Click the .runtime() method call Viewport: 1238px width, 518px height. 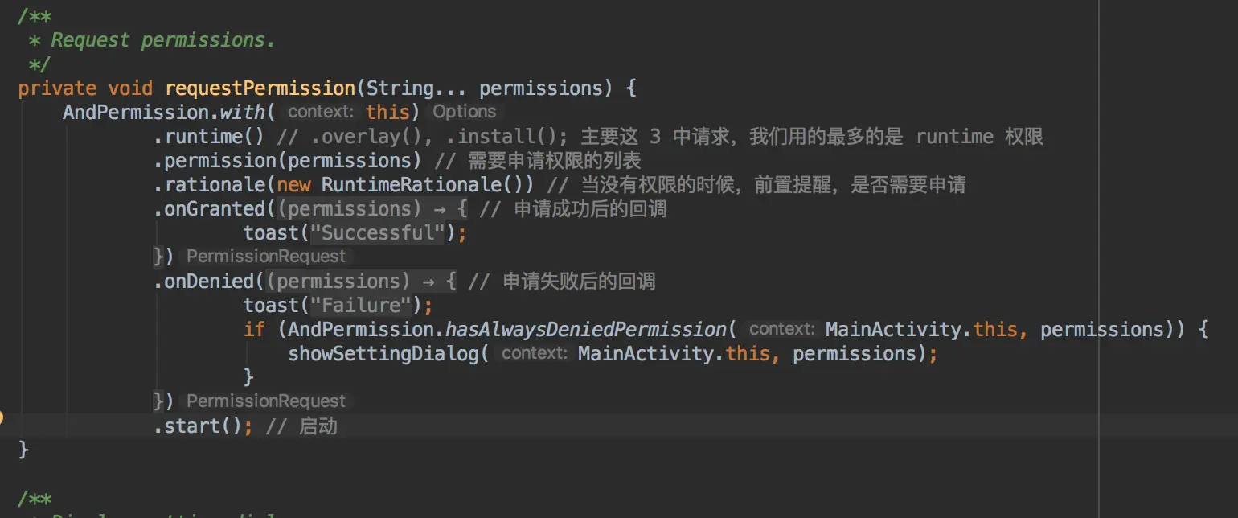coord(209,137)
